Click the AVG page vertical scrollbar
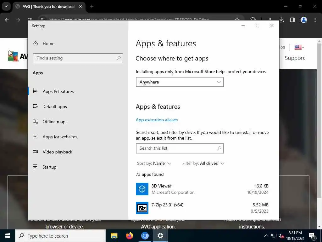The height and width of the screenshot is (242, 322). pyautogui.click(x=319, y=121)
